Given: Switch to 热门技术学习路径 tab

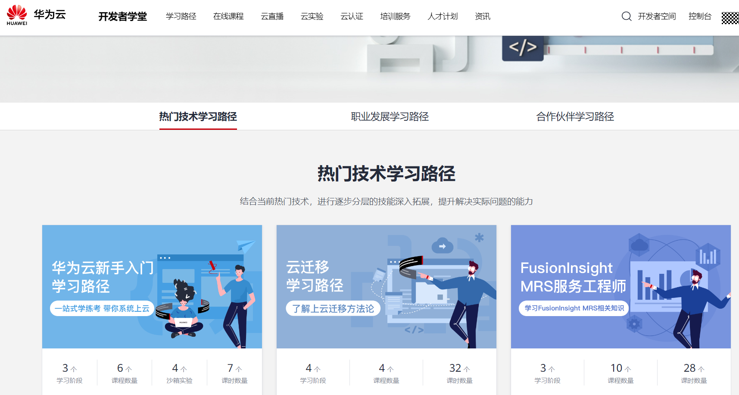Looking at the screenshot, I should click(198, 116).
